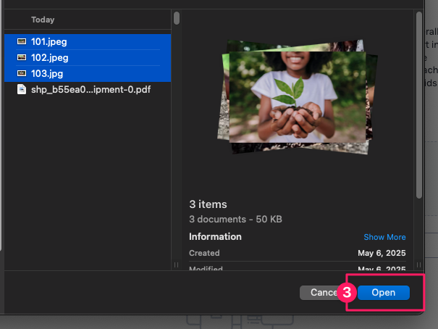Click the file list scrollbar thumb
Viewport: 438px width, 329px height.
click(x=177, y=18)
